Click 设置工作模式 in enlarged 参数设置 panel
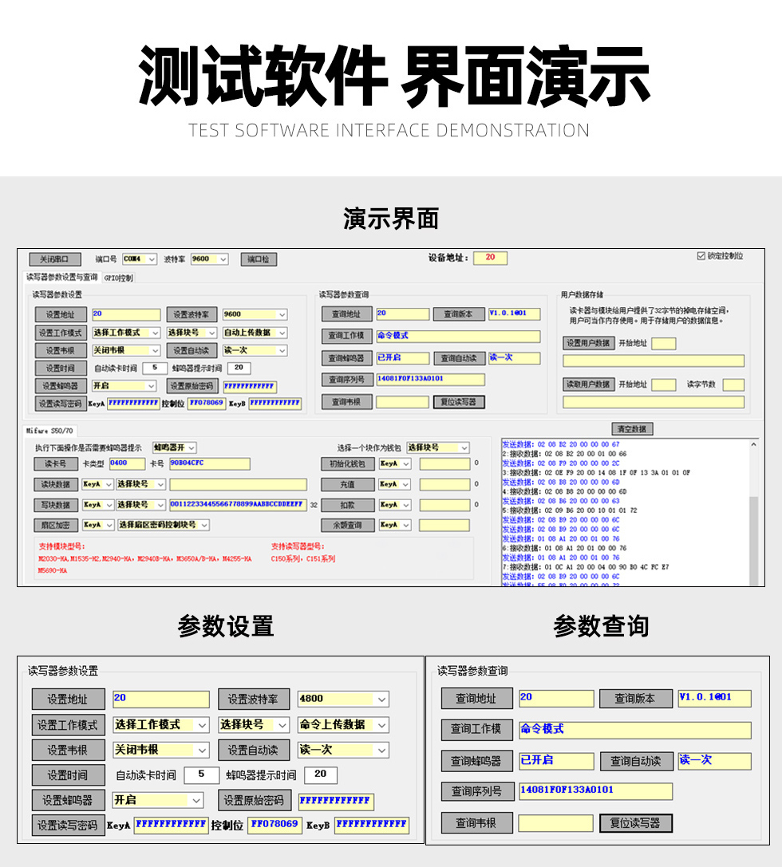The image size is (782, 867). coord(68,725)
